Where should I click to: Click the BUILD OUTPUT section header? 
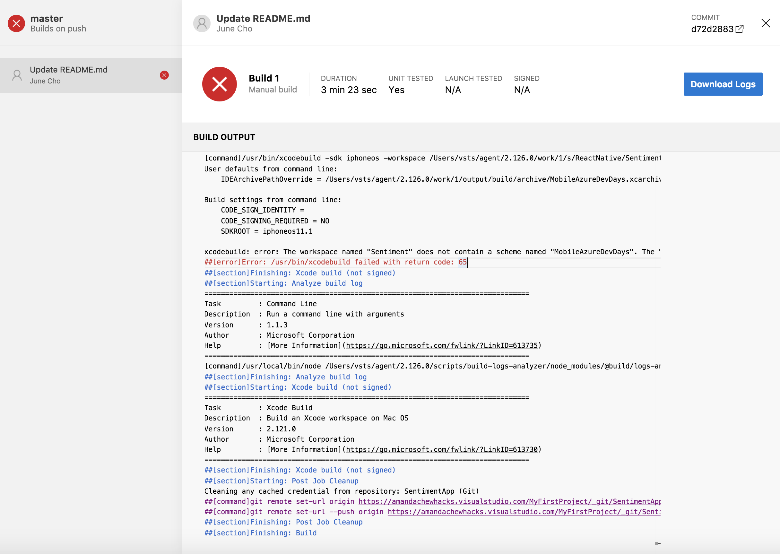(224, 137)
